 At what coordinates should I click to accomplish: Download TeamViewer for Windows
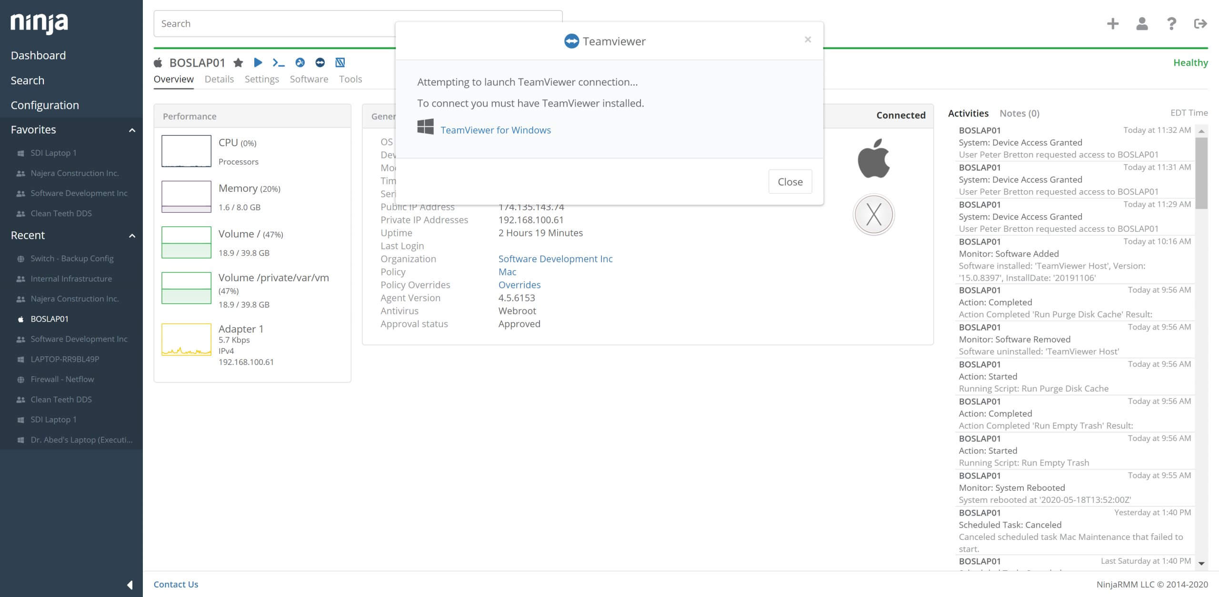[496, 129]
